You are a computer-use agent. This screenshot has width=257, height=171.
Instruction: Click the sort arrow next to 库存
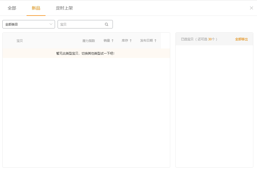(131, 41)
